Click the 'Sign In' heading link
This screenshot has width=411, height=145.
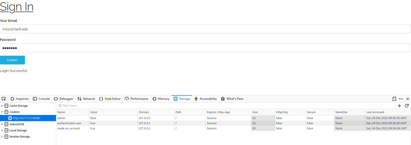tap(16, 7)
